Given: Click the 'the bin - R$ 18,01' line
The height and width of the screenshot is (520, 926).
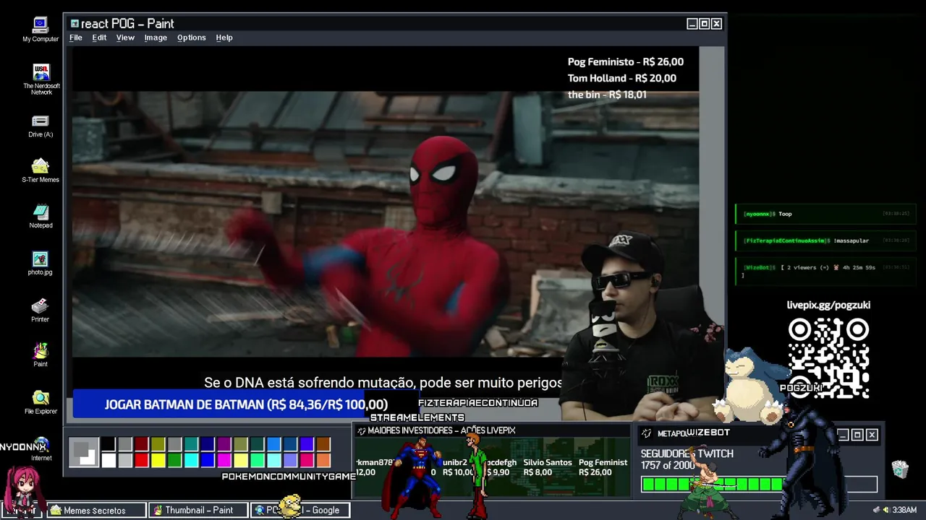Looking at the screenshot, I should click(x=607, y=95).
